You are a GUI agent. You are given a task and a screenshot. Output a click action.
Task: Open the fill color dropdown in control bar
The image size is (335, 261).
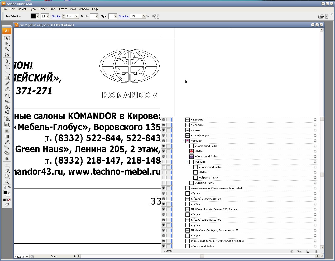(38, 16)
